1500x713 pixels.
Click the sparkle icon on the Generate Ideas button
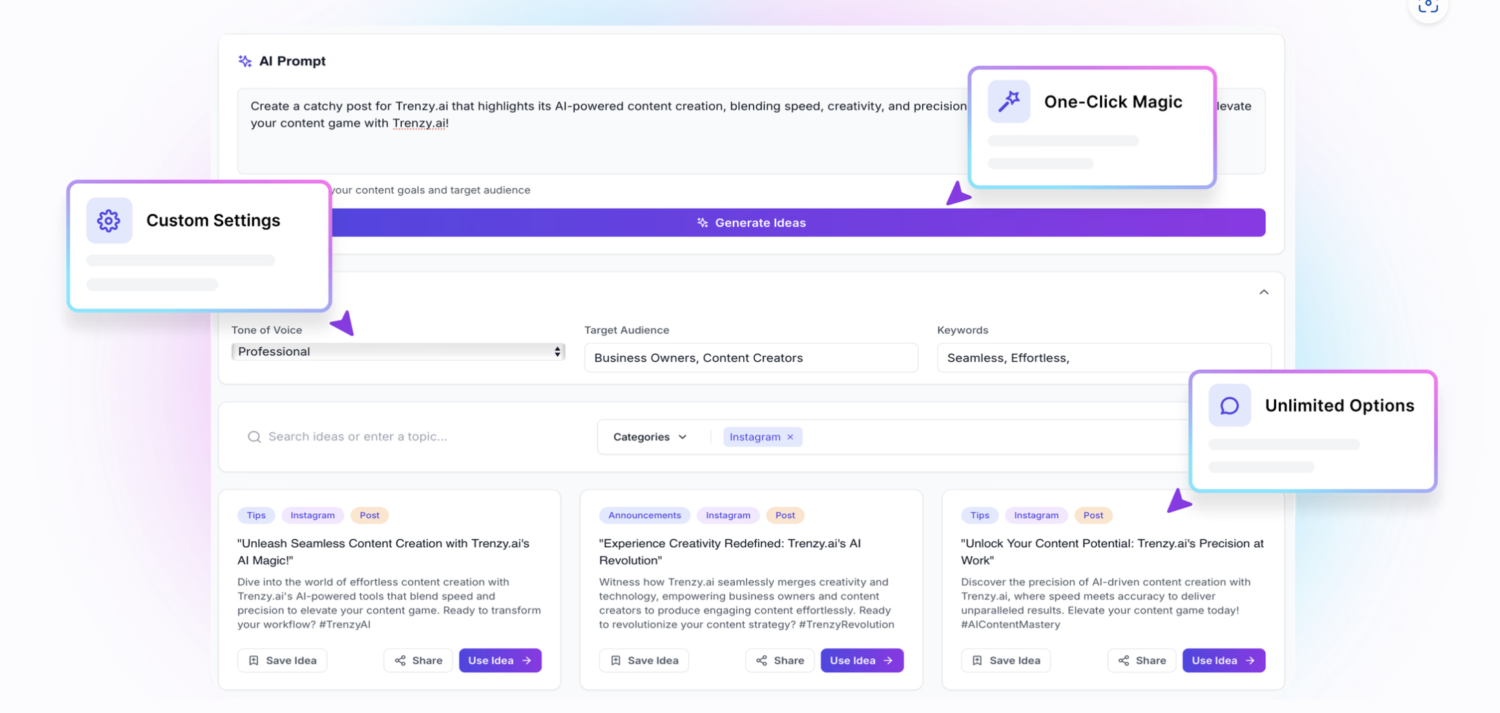tap(702, 223)
